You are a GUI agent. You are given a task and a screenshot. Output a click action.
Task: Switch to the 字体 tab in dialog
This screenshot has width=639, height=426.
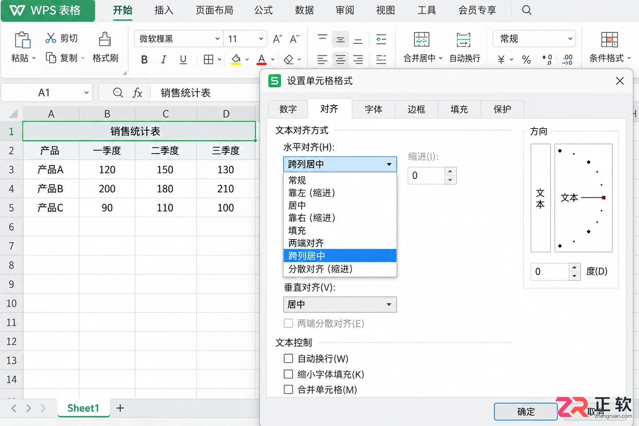point(373,109)
